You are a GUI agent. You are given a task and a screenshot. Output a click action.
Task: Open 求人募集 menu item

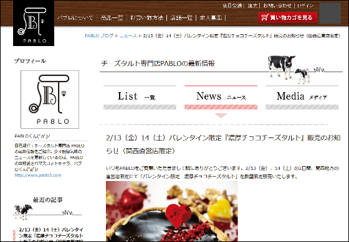tap(211, 17)
